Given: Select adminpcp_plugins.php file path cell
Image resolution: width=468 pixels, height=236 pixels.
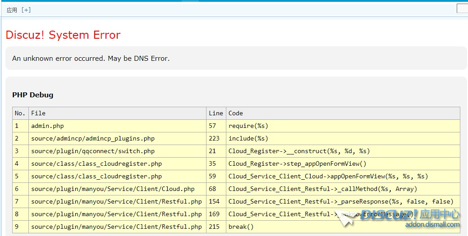Looking at the screenshot, I should point(117,139).
